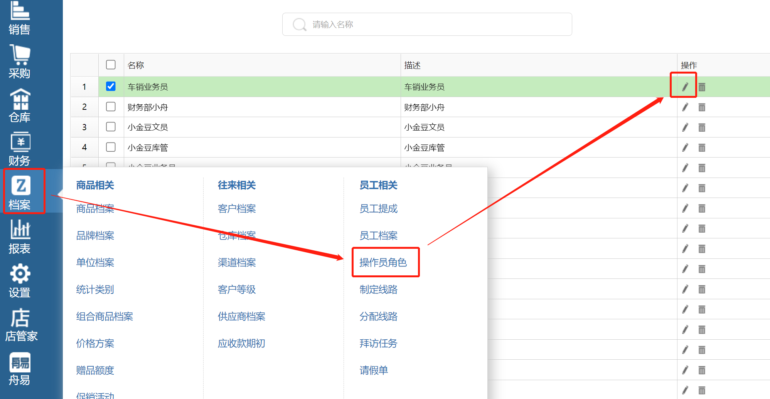The width and height of the screenshot is (770, 399).
Task: Edit the 小金豆文员 role with pencil icon
Action: point(685,127)
